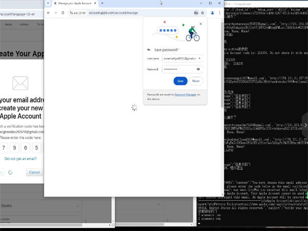The width and height of the screenshot is (308, 231).
Task: Select the Manage your Apple Account tab
Action: 72,4
